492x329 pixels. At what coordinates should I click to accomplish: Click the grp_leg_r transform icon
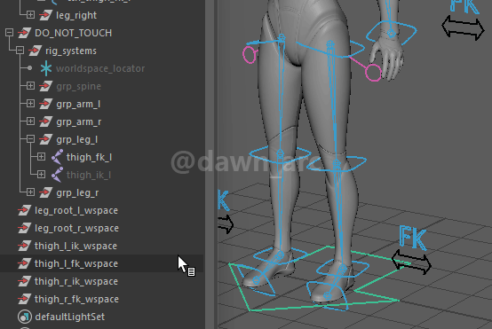coord(46,192)
